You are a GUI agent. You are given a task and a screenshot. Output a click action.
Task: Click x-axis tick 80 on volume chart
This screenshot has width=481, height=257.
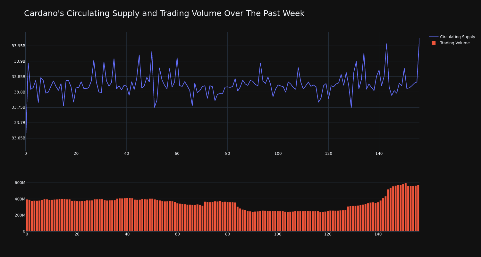coord(228,234)
